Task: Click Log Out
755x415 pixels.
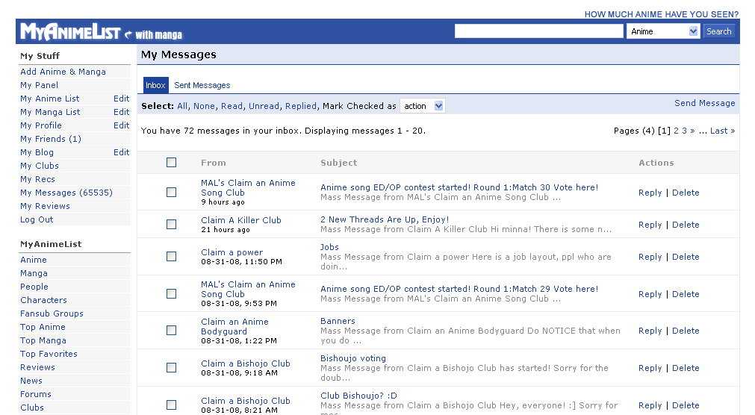Action: [37, 220]
